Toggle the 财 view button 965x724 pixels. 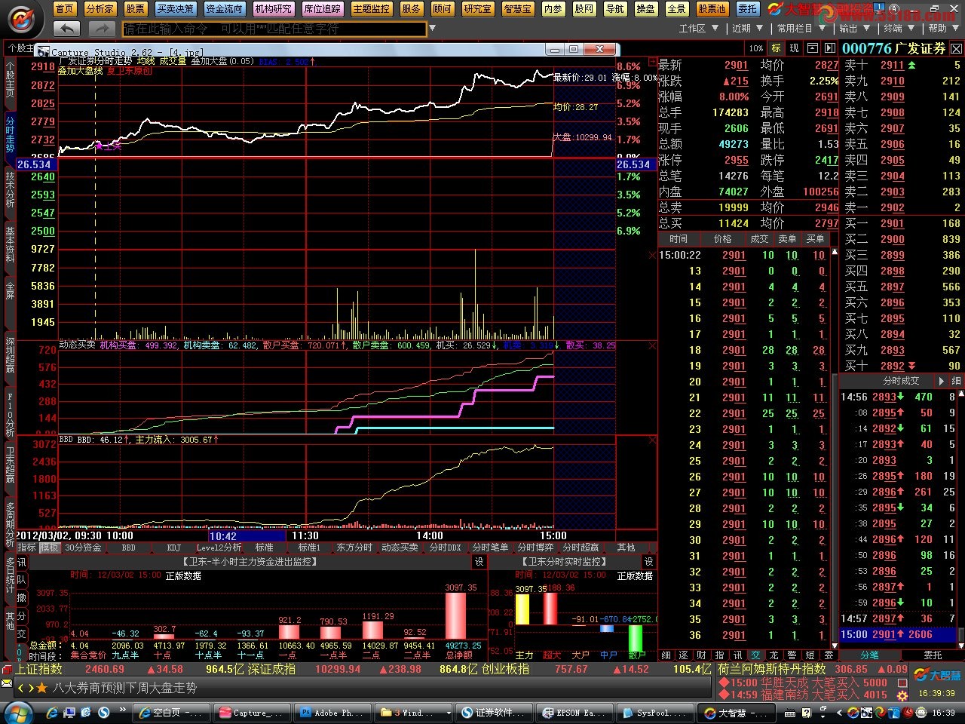point(701,655)
